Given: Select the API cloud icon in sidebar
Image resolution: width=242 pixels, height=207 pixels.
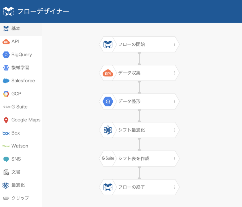Looking at the screenshot, I should 6,42.
